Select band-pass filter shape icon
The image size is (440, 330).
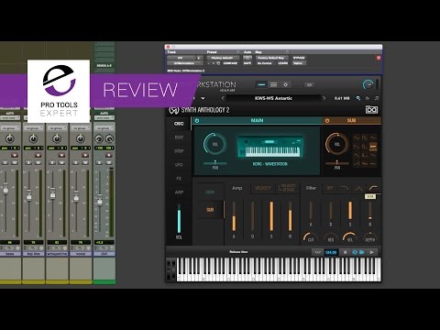click(x=358, y=188)
